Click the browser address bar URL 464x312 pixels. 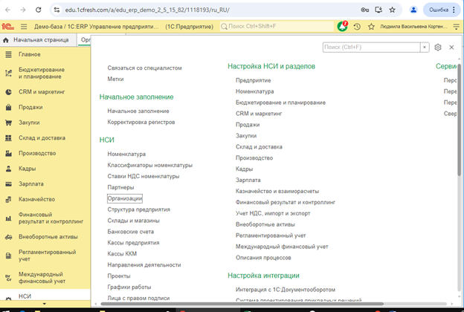pyautogui.click(x=147, y=10)
